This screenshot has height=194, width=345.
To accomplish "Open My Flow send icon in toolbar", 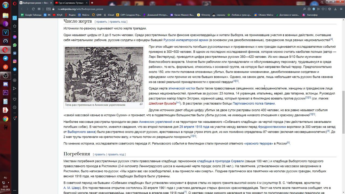I will [x=318, y=9].
